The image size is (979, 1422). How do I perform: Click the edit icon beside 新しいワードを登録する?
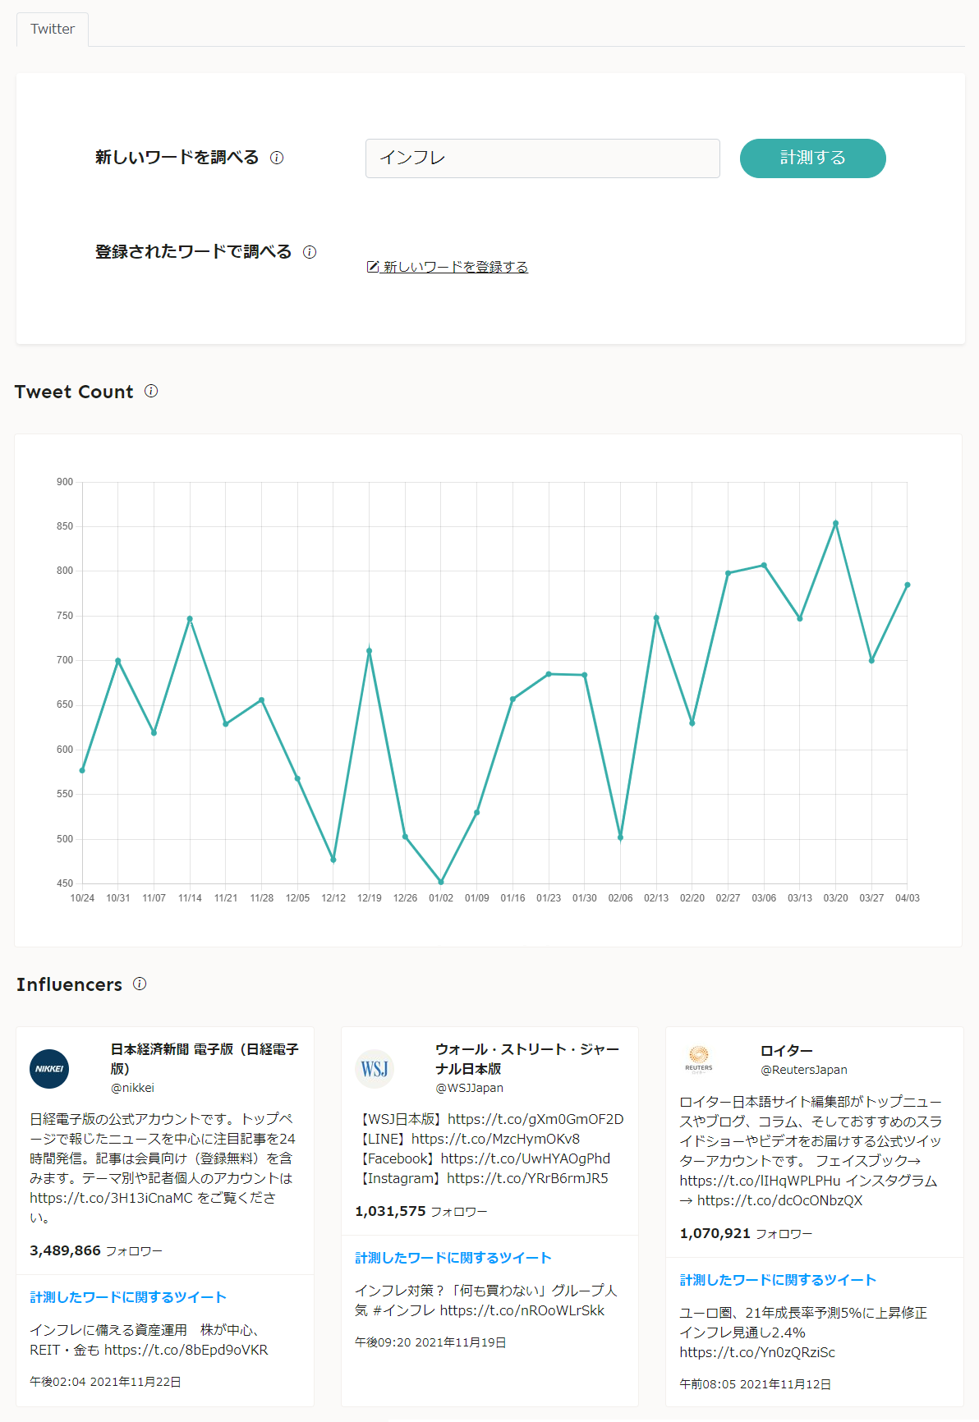[x=373, y=267]
